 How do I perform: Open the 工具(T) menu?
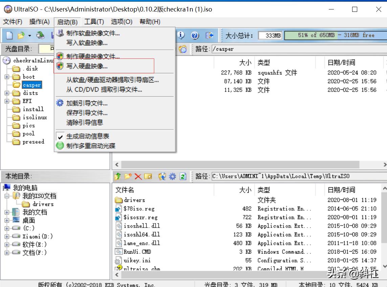[94, 22]
